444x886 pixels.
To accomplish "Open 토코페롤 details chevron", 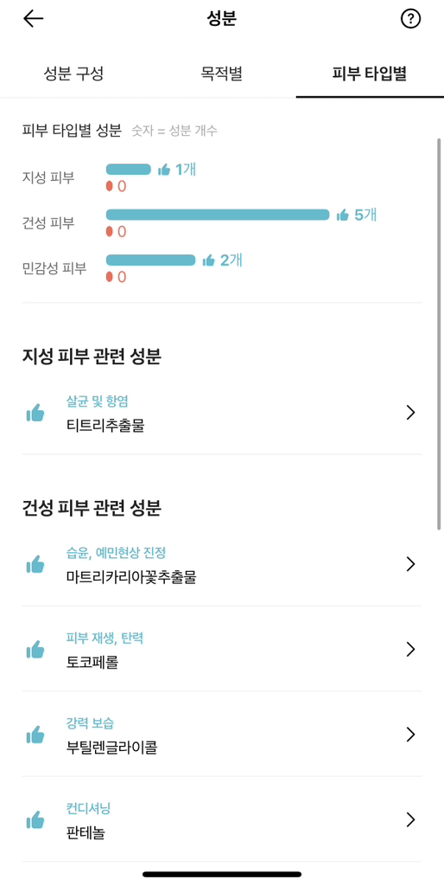I will (x=410, y=649).
